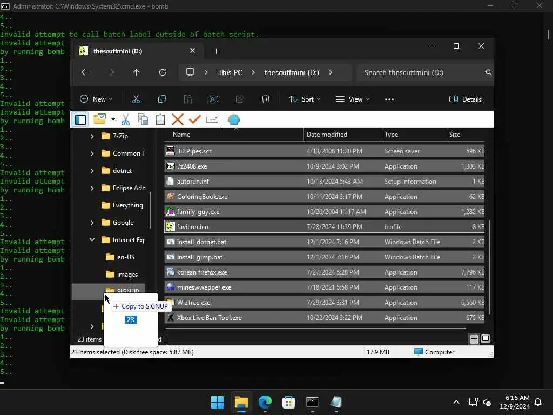This screenshot has width=553, height=415.
Task: Select the ColoringBook.exe file
Action: click(x=324, y=197)
